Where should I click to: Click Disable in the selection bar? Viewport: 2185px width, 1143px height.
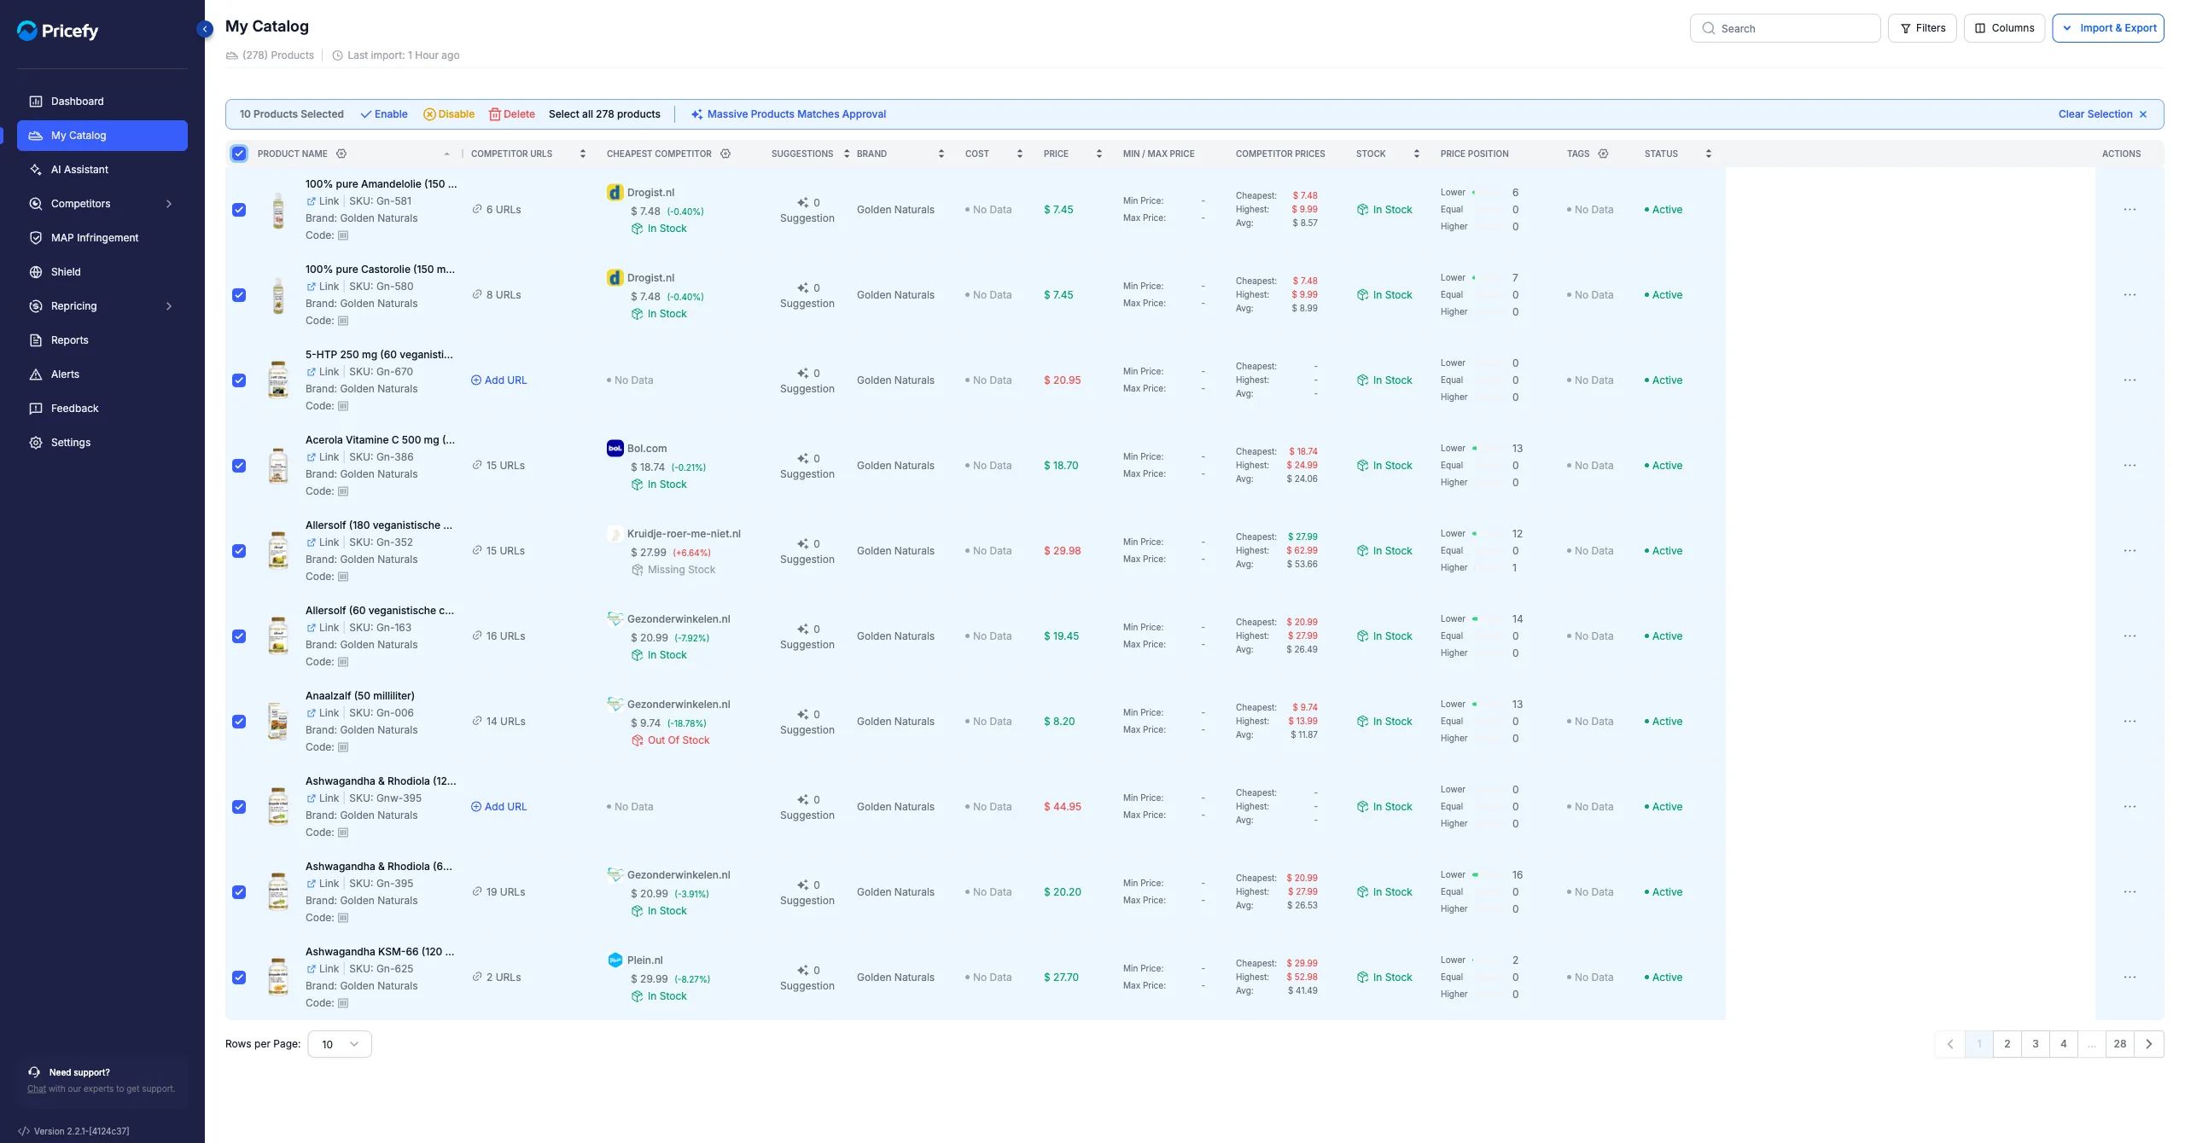tap(449, 114)
